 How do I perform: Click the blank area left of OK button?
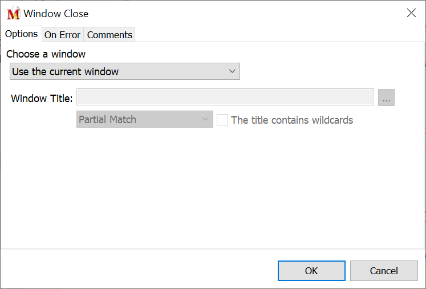coord(143,270)
